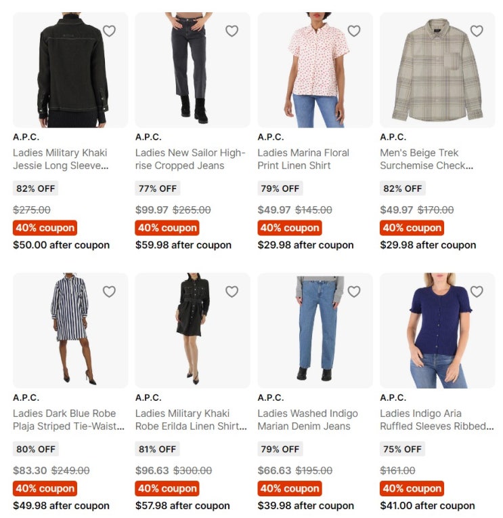View the black khaki shirt dress photo
Viewport: 503px width, 518px height.
click(193, 331)
